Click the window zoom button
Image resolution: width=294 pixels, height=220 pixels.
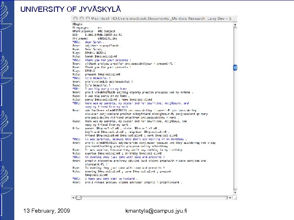point(88,19)
